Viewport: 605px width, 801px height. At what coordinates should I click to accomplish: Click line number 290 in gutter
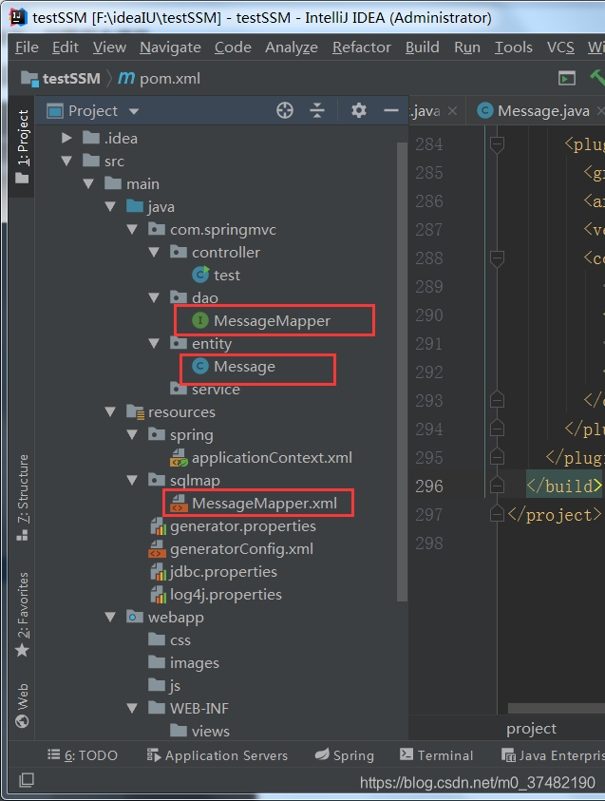(x=429, y=315)
